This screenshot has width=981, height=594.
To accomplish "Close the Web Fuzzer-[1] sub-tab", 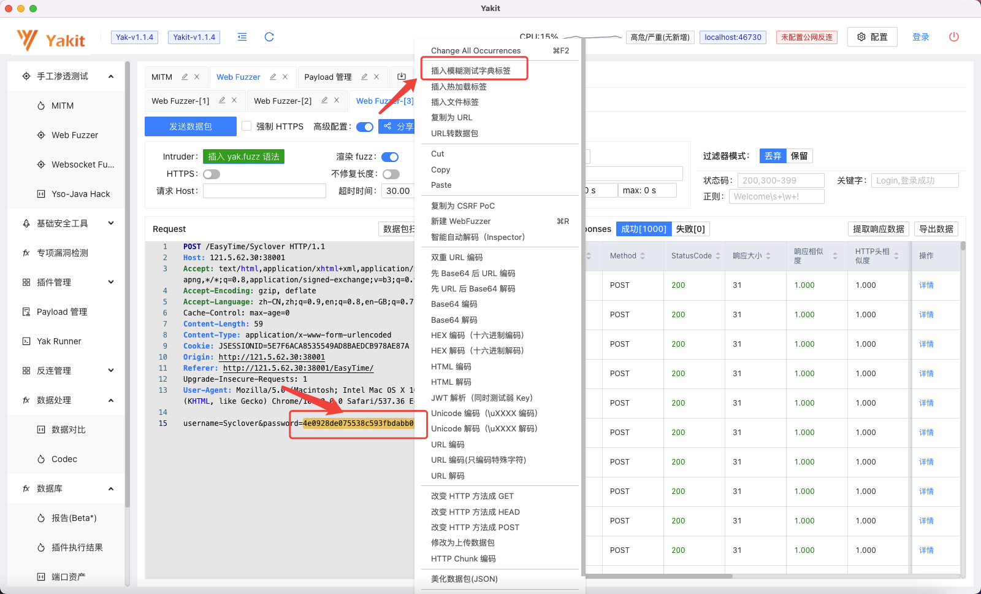I will (234, 100).
